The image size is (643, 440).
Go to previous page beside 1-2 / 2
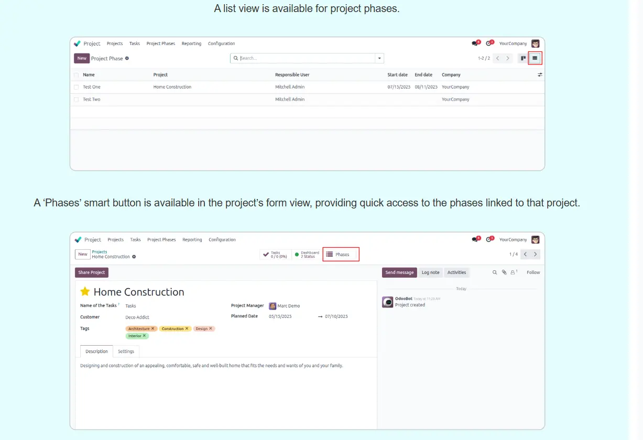coord(498,58)
